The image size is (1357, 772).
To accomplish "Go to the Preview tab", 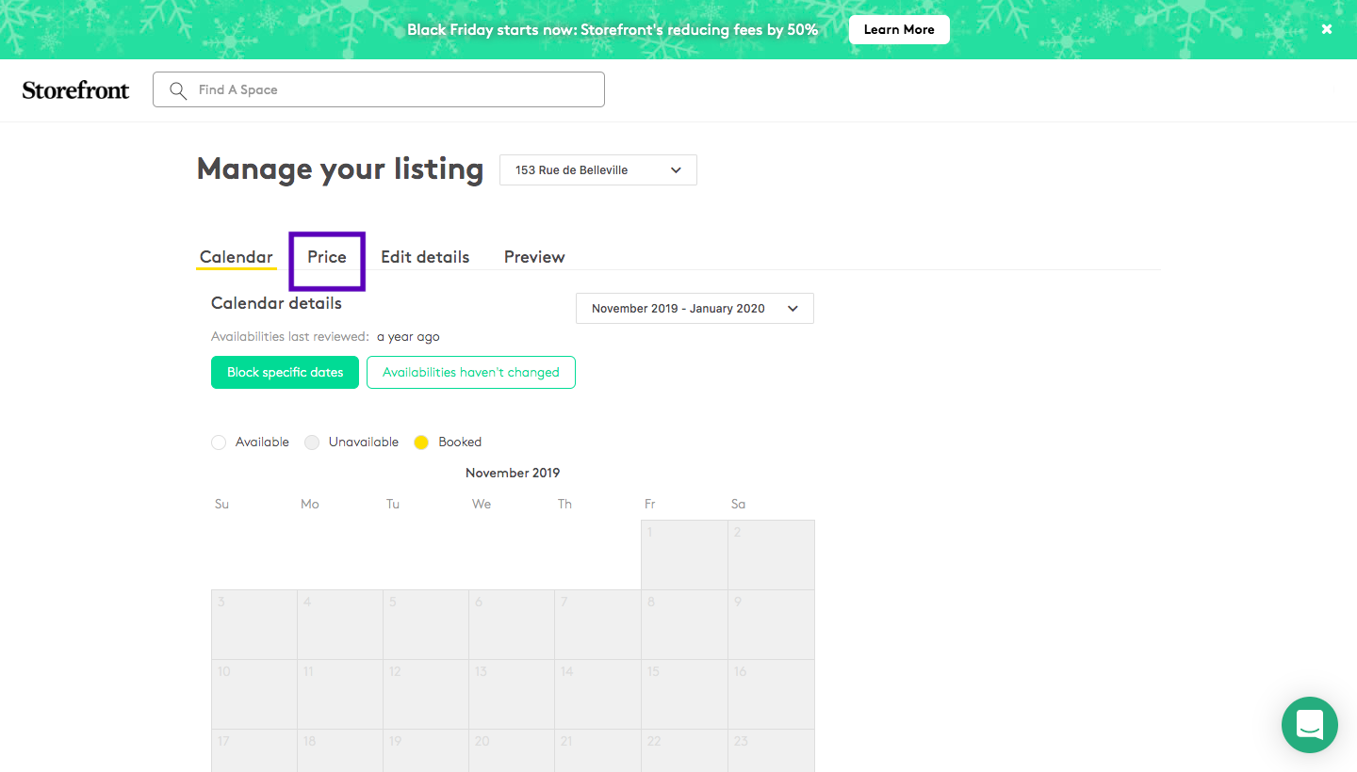I will [534, 257].
